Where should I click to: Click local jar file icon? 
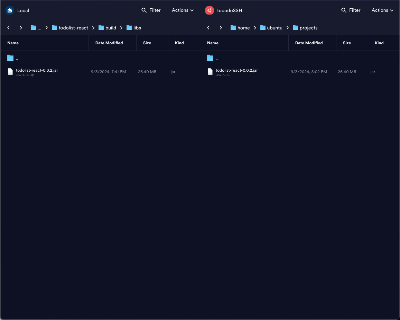pos(10,72)
